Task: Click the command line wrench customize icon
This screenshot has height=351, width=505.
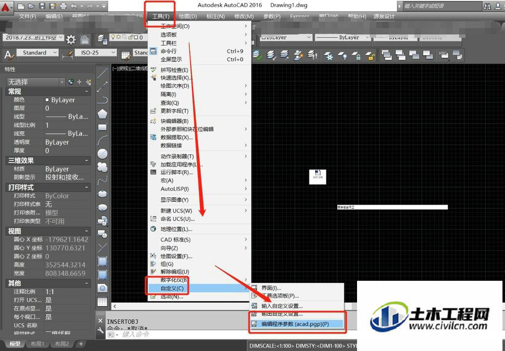Action: 100,330
